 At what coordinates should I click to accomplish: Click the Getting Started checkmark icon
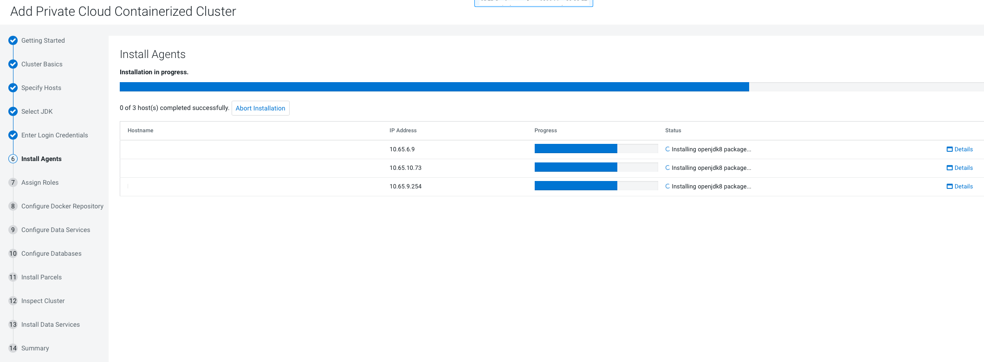click(x=13, y=40)
